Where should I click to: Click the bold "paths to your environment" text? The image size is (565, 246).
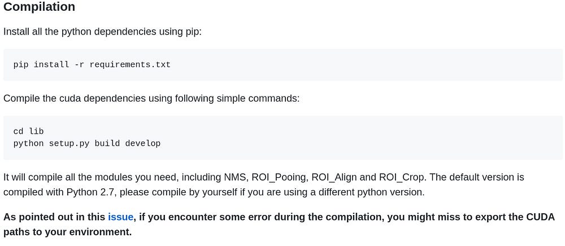(67, 232)
